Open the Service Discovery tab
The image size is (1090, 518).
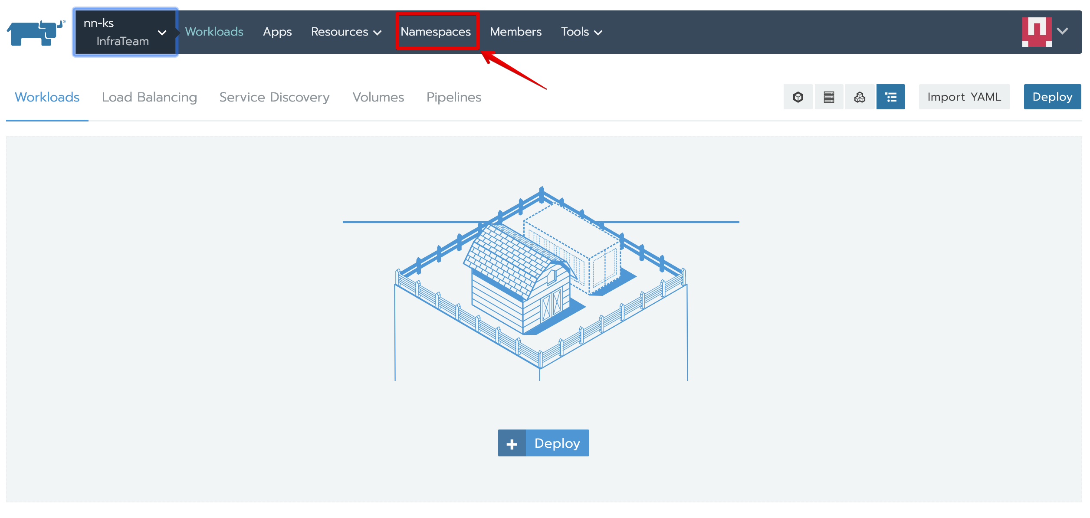coord(274,97)
